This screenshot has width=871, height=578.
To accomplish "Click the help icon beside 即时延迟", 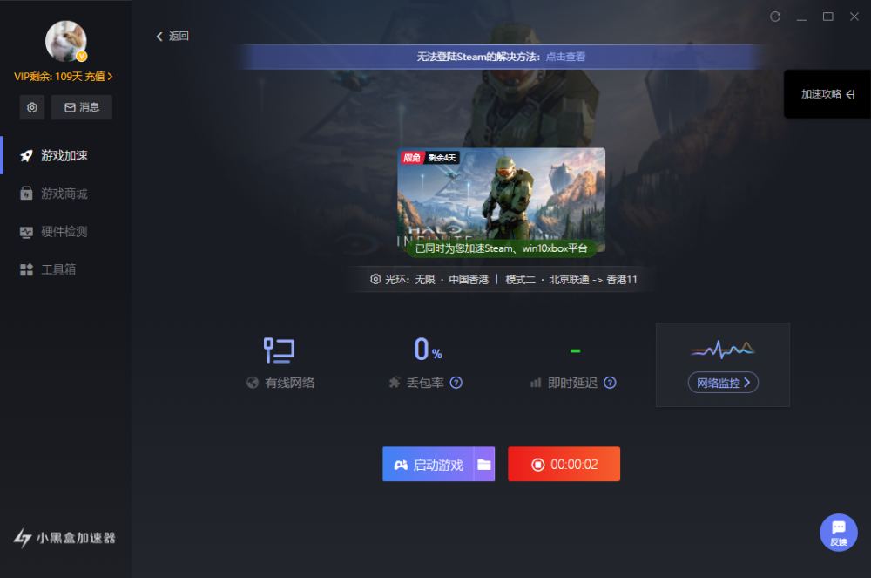I will point(611,383).
